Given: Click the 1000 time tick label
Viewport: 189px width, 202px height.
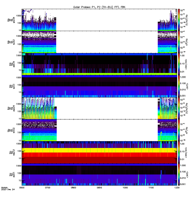Looking at the screenshot, I should (x=125, y=188).
